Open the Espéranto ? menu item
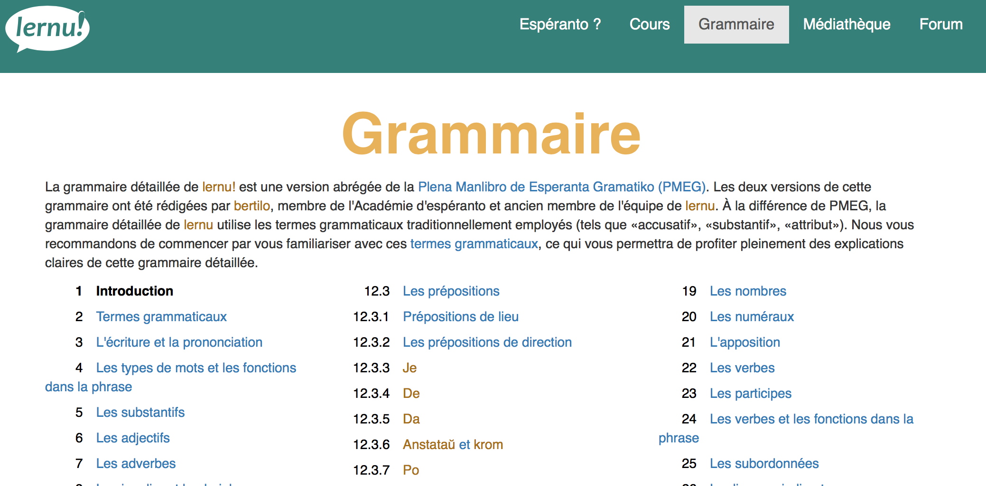This screenshot has width=986, height=486. click(x=561, y=24)
